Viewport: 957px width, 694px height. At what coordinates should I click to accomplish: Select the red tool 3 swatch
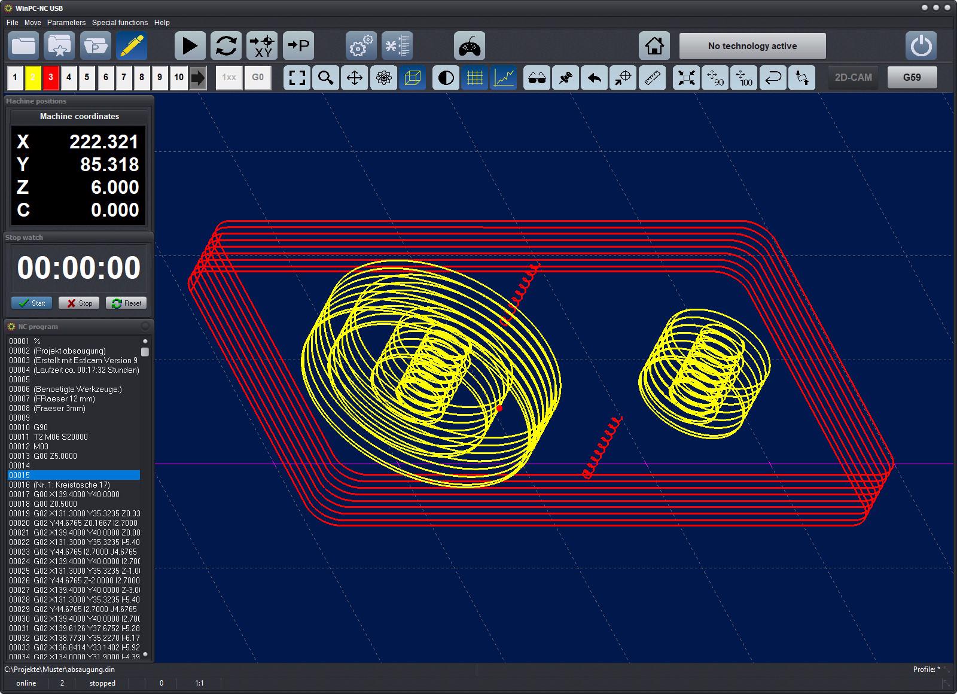(x=51, y=78)
